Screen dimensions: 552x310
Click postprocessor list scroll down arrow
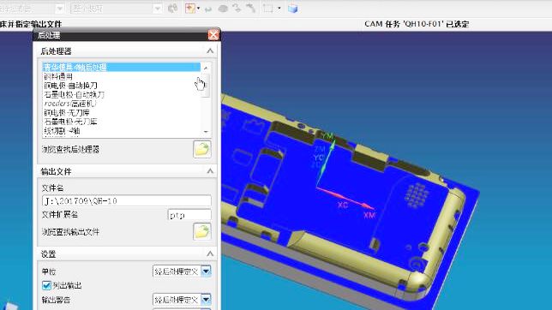click(x=207, y=132)
